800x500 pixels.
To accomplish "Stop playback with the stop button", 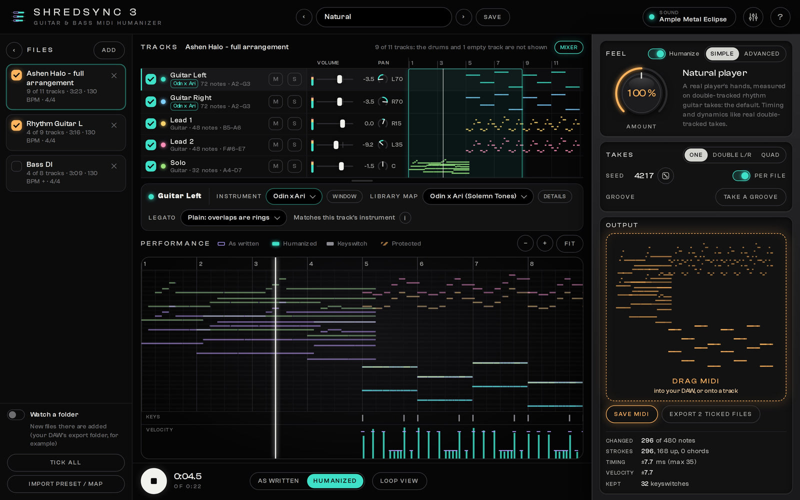I will [153, 481].
